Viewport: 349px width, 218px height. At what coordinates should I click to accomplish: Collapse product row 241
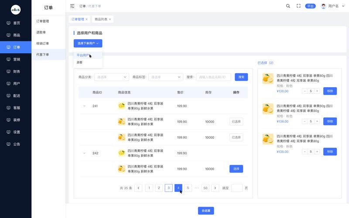pos(84,106)
